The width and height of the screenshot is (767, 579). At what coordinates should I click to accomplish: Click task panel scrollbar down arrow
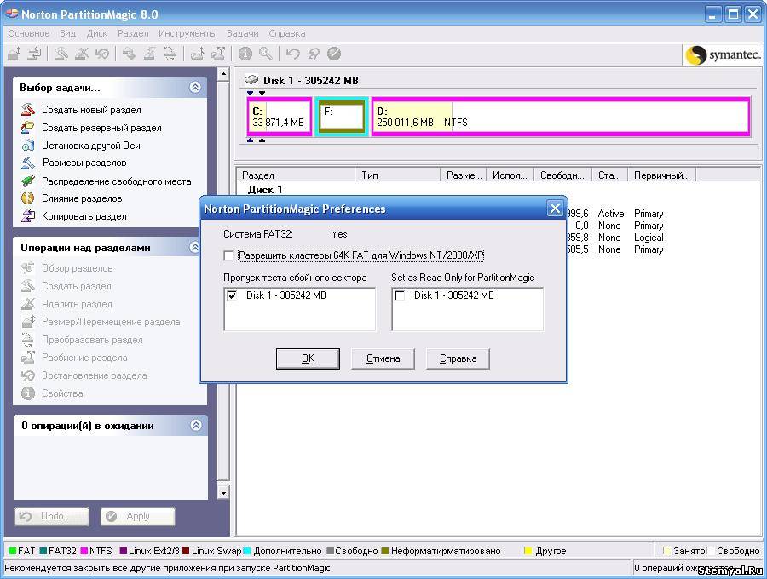223,492
